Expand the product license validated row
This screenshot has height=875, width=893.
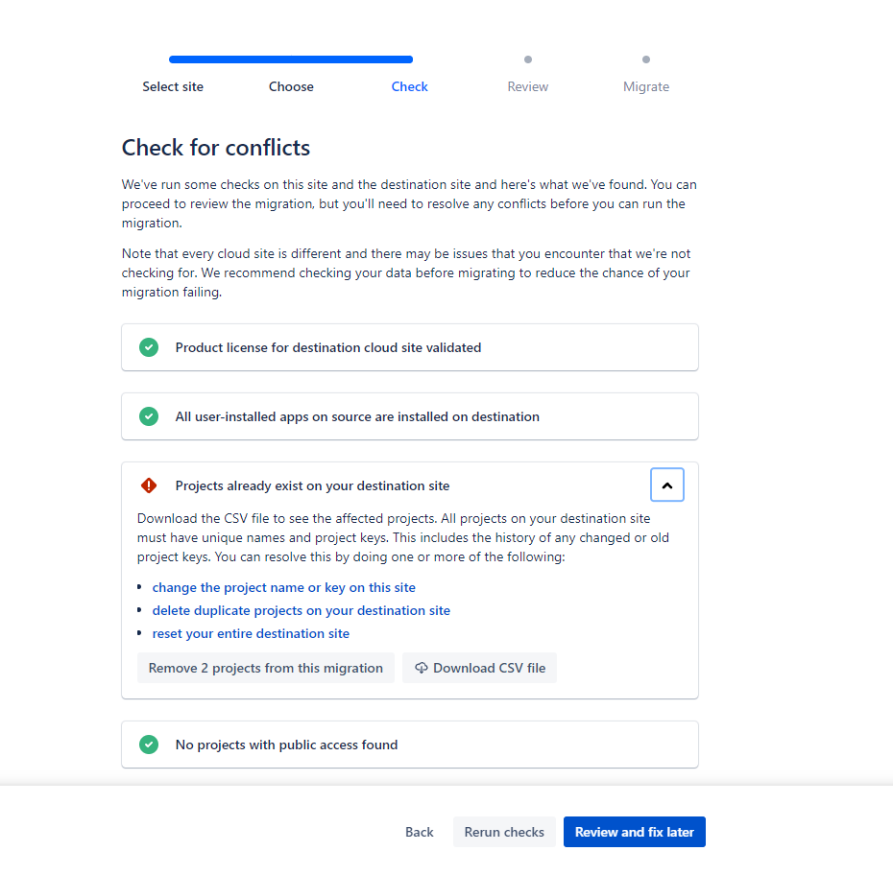coord(409,347)
